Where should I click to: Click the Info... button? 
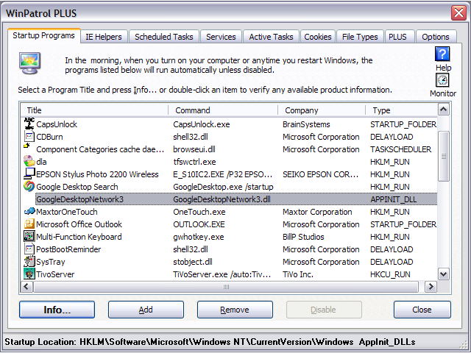pyautogui.click(x=57, y=310)
